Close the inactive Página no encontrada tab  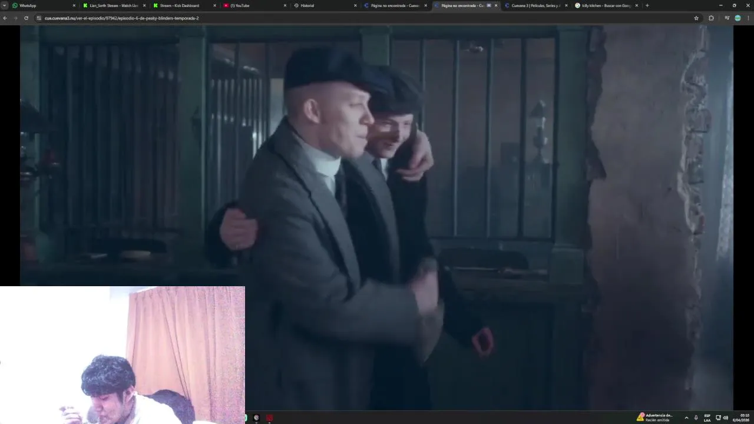point(425,5)
